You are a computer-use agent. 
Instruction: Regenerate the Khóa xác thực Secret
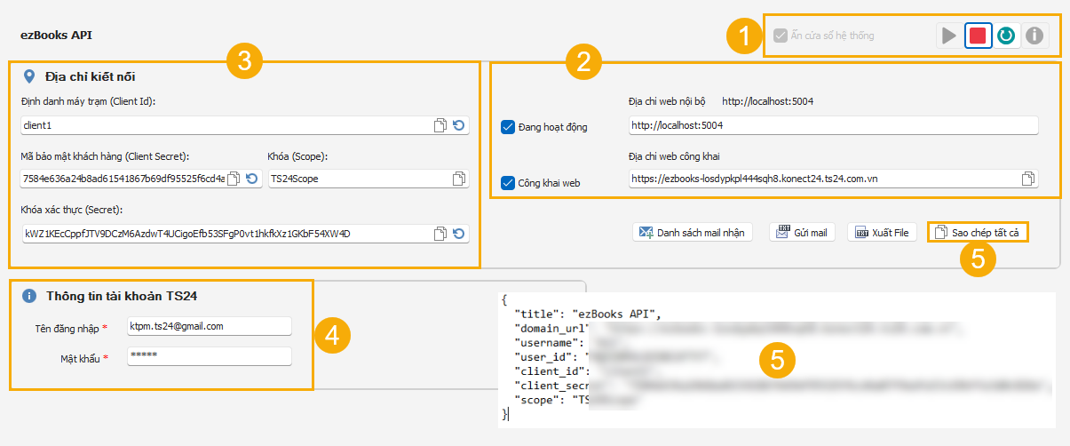459,234
